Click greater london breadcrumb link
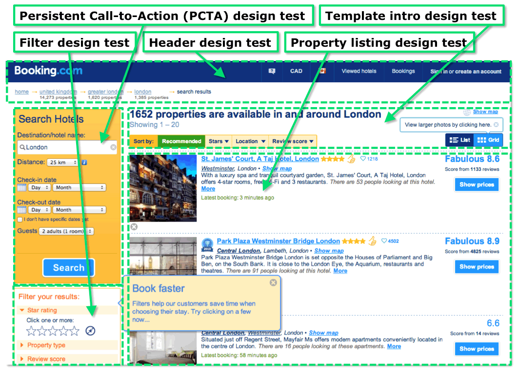The width and height of the screenshot is (518, 370). [105, 92]
